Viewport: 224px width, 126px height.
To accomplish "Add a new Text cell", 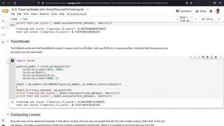I will pos(24,19).
